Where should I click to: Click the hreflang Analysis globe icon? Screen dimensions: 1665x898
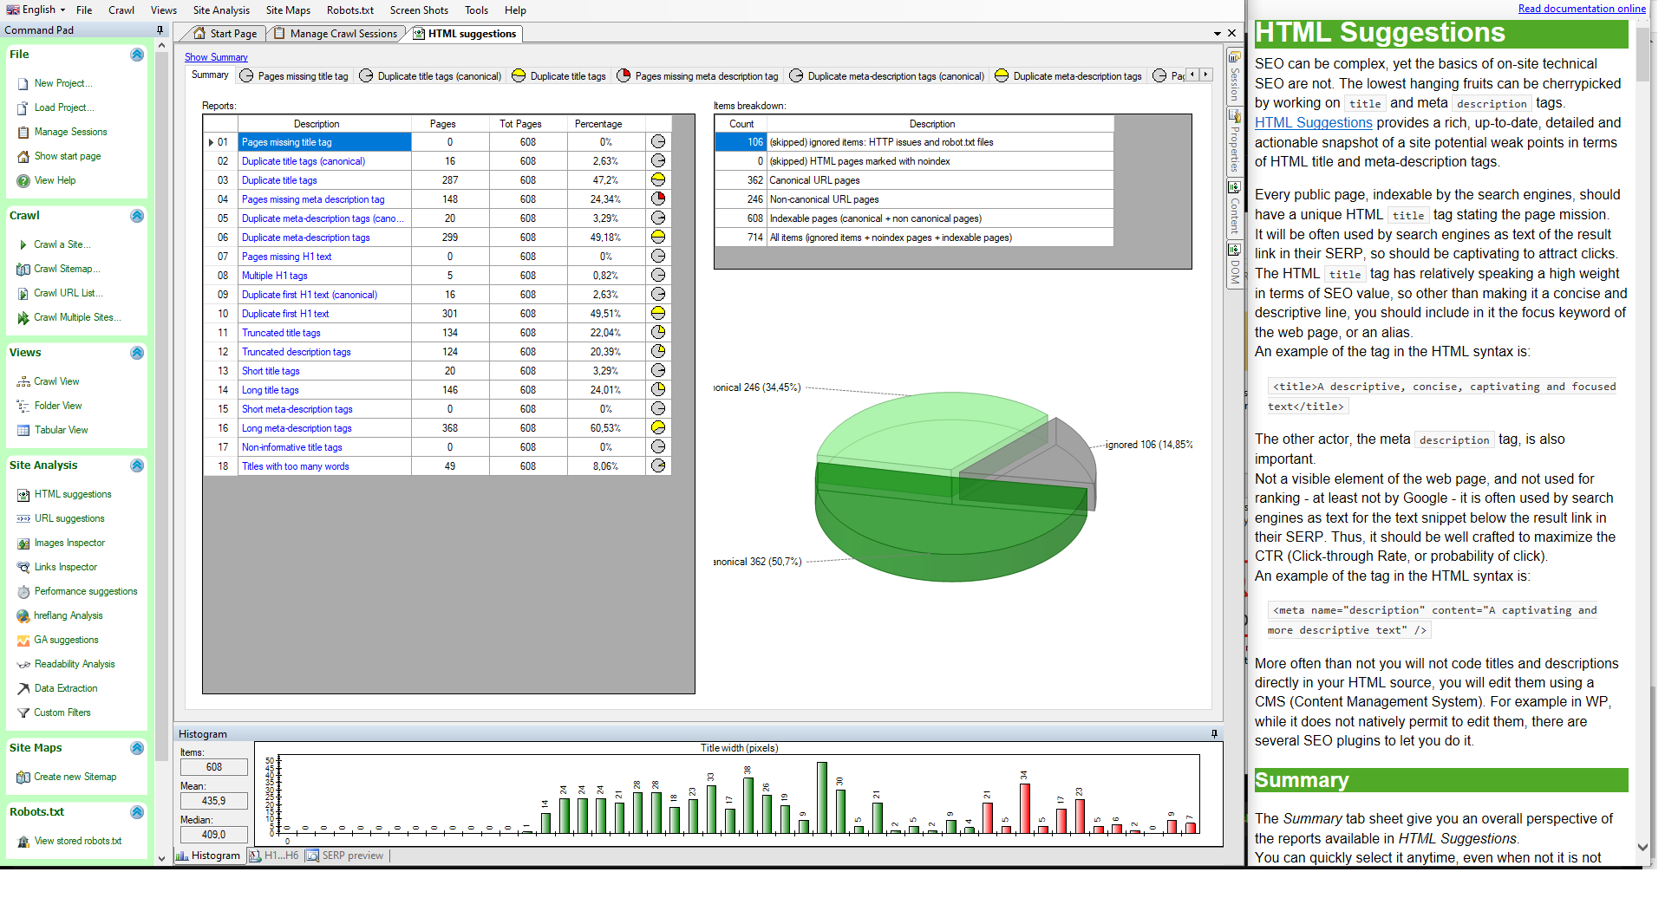point(23,616)
